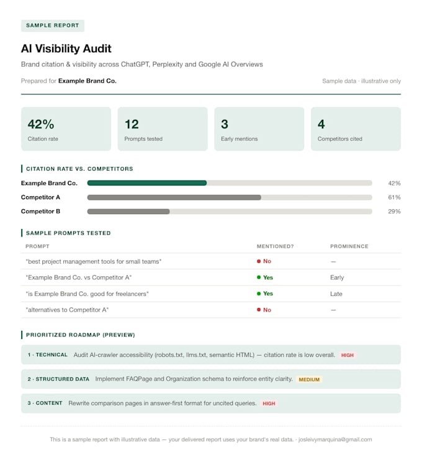The width and height of the screenshot is (422, 455).
Task: Open the 2 · Structured Data roadmap item
Action: (x=211, y=379)
